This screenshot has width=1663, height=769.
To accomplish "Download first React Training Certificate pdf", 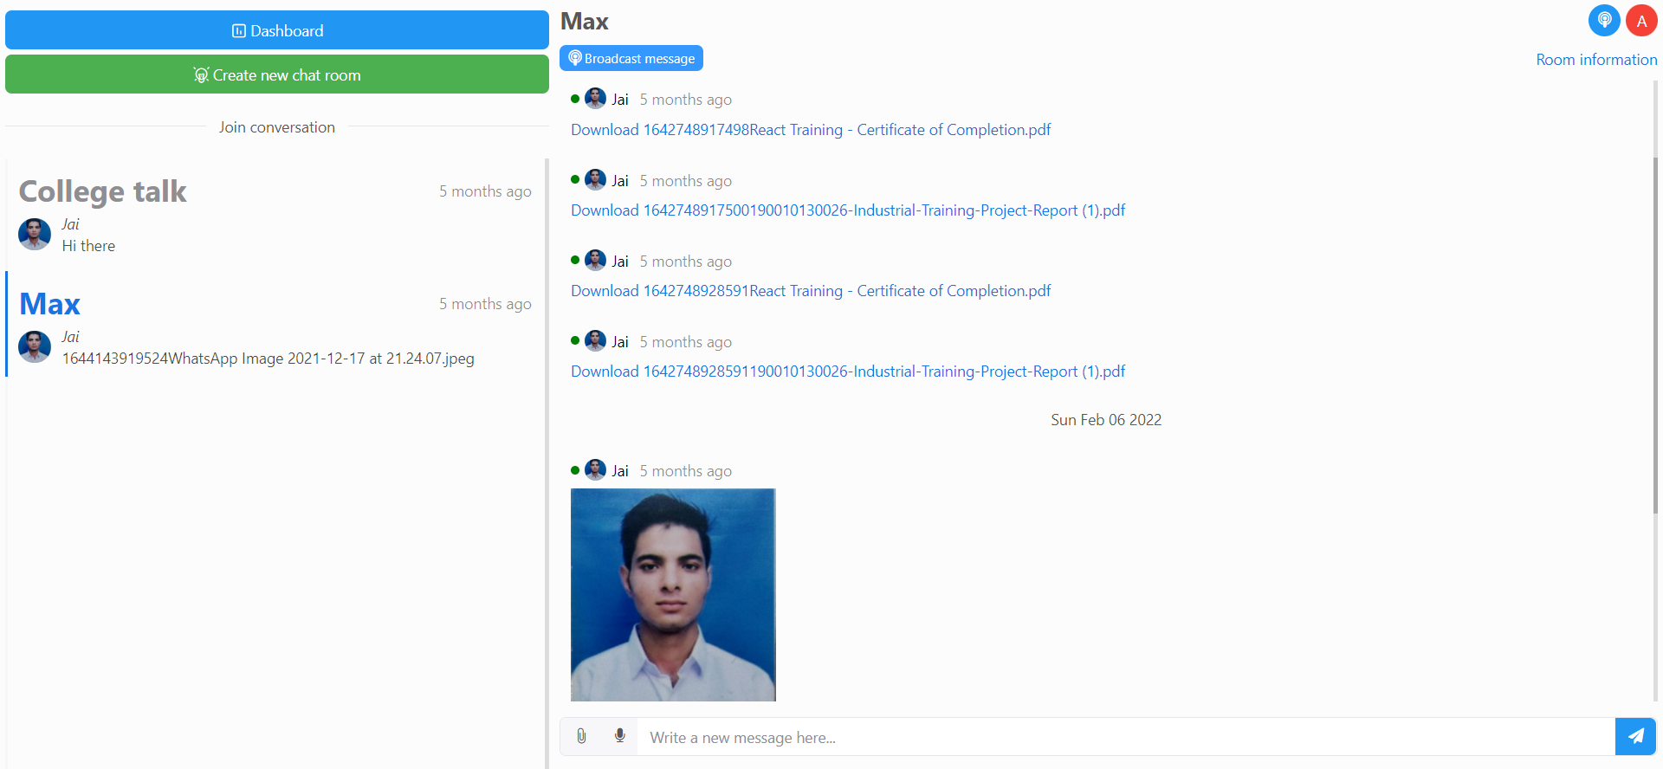I will point(811,130).
